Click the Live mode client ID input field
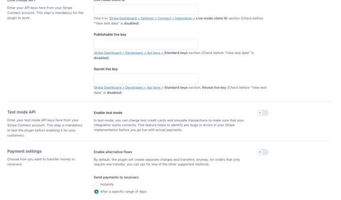The image size is (341, 200). click(146, 10)
